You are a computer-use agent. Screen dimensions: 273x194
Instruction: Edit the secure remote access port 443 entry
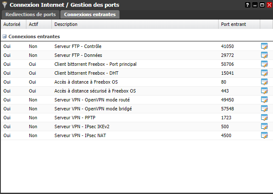tap(264, 91)
